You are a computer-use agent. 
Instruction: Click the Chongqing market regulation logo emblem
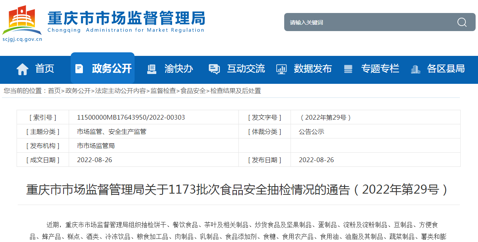click(22, 20)
